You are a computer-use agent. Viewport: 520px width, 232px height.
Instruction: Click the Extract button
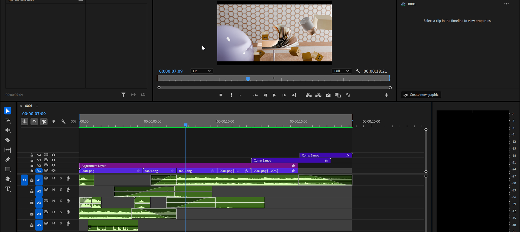[x=318, y=95]
